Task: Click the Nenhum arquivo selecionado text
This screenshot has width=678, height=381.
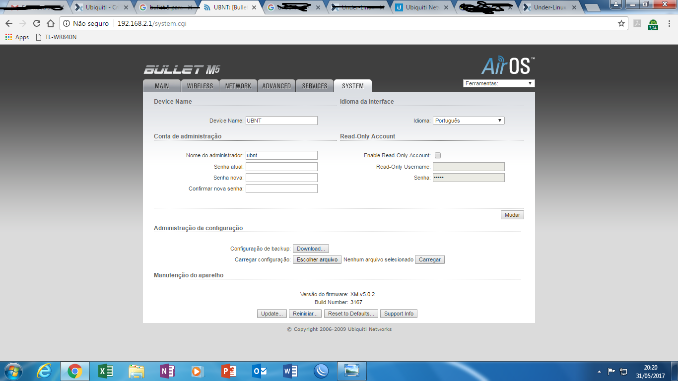Action: coord(378,259)
